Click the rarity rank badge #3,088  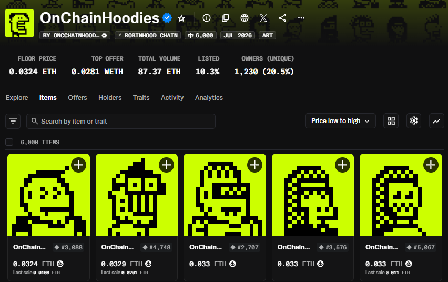click(68, 247)
